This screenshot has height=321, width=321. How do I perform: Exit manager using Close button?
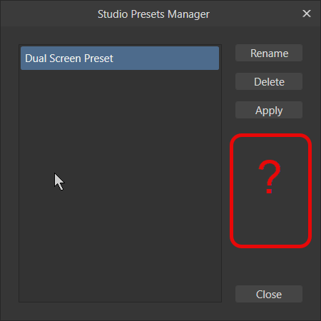(x=269, y=294)
